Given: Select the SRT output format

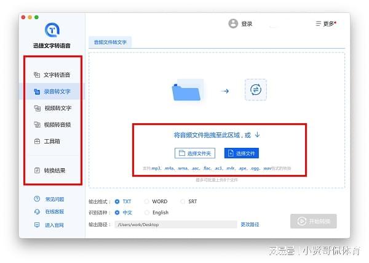Looking at the screenshot, I should 189,201.
